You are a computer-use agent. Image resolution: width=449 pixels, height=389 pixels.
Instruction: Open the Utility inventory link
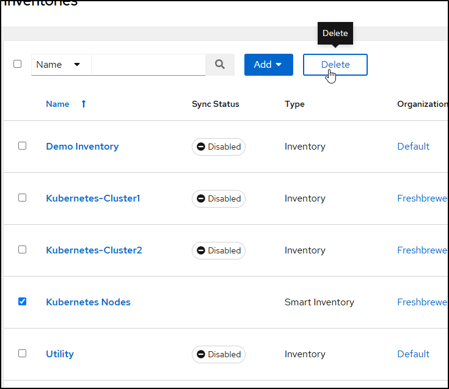click(60, 354)
